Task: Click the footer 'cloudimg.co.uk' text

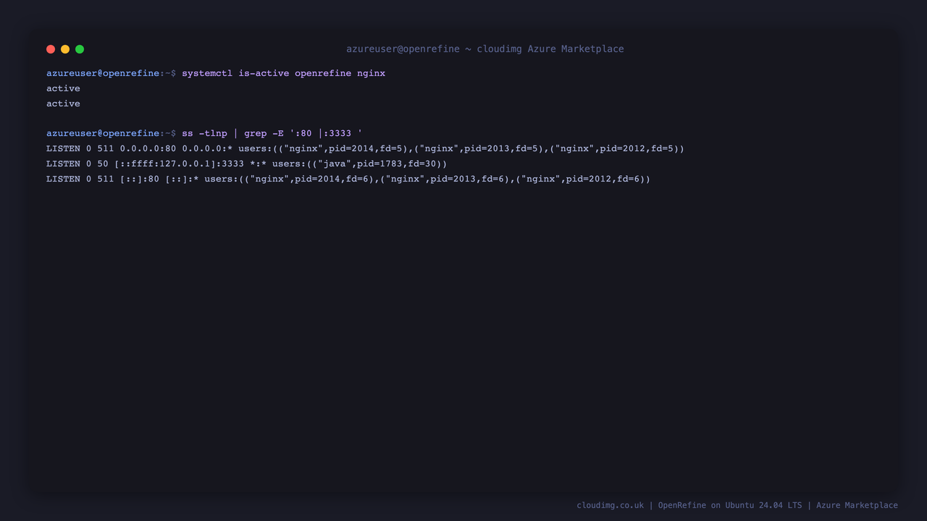Action: click(610, 505)
